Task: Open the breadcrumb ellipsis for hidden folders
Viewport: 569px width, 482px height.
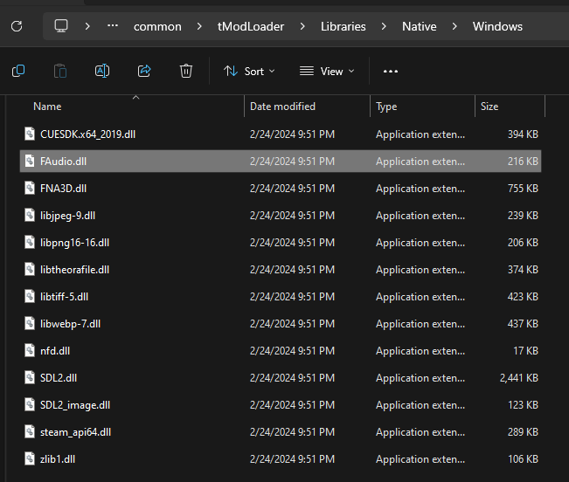Action: (113, 25)
